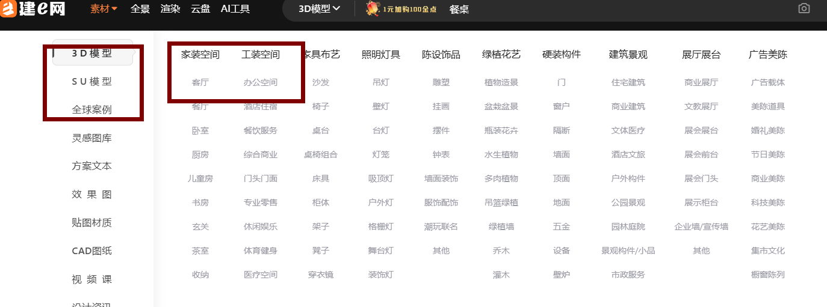Open the 全景 top menu item
Image resolution: width=827 pixels, height=307 pixels.
(140, 9)
